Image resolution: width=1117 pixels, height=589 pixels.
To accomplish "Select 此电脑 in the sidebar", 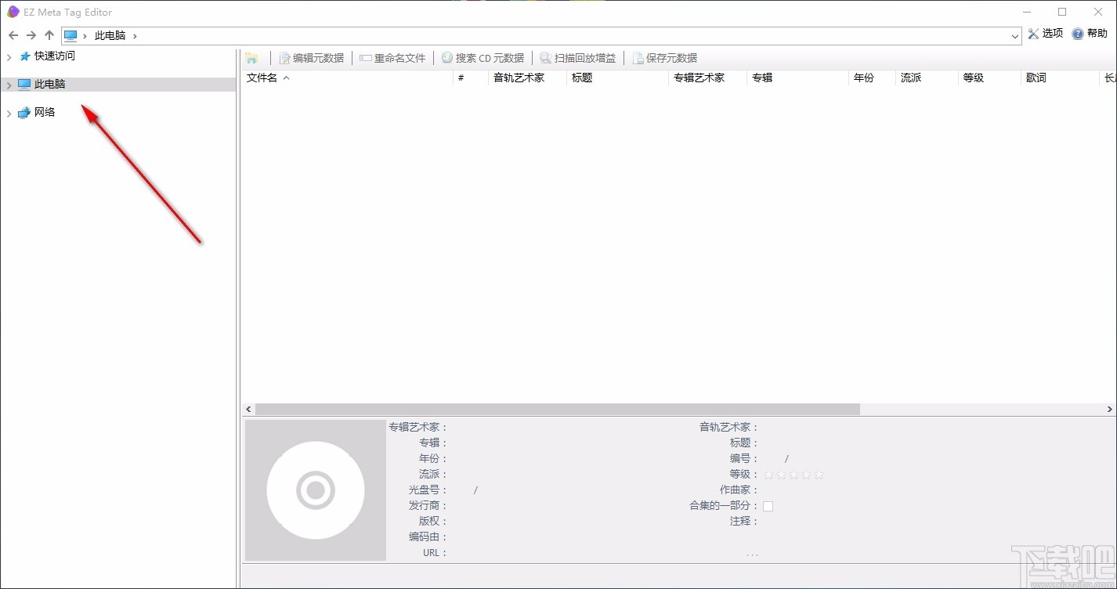I will (x=49, y=84).
